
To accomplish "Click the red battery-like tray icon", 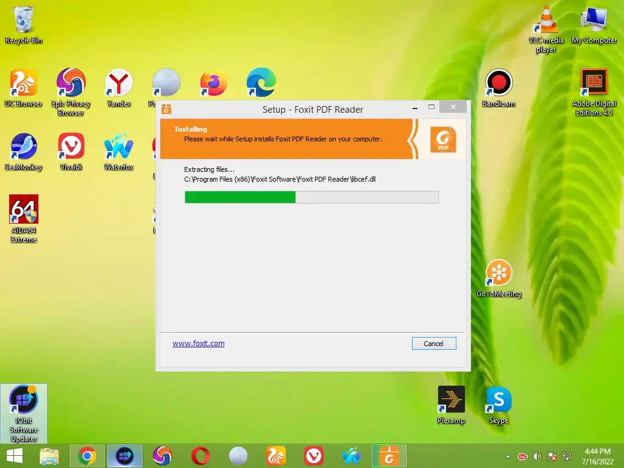I will 522,456.
